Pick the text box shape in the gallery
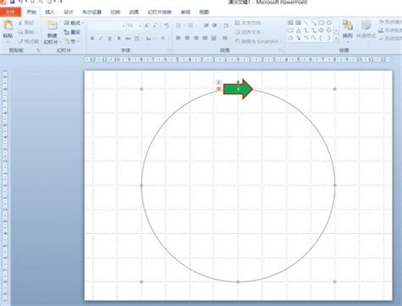 coord(290,23)
